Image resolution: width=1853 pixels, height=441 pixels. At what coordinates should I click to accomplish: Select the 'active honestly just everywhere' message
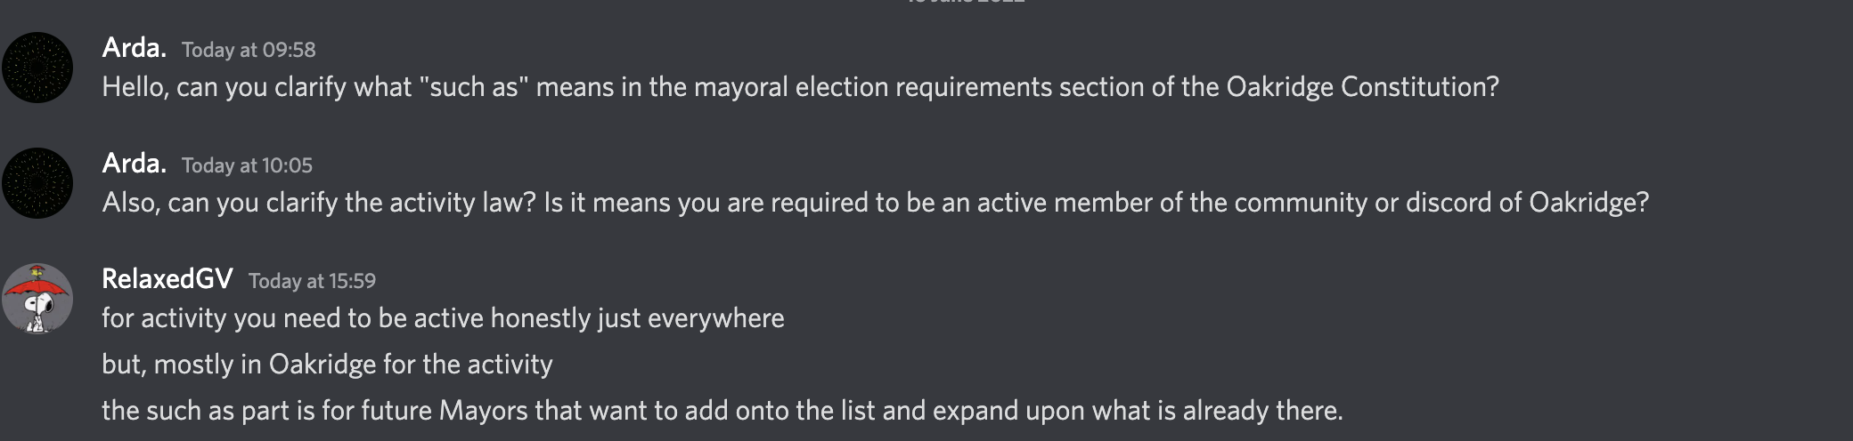point(443,318)
